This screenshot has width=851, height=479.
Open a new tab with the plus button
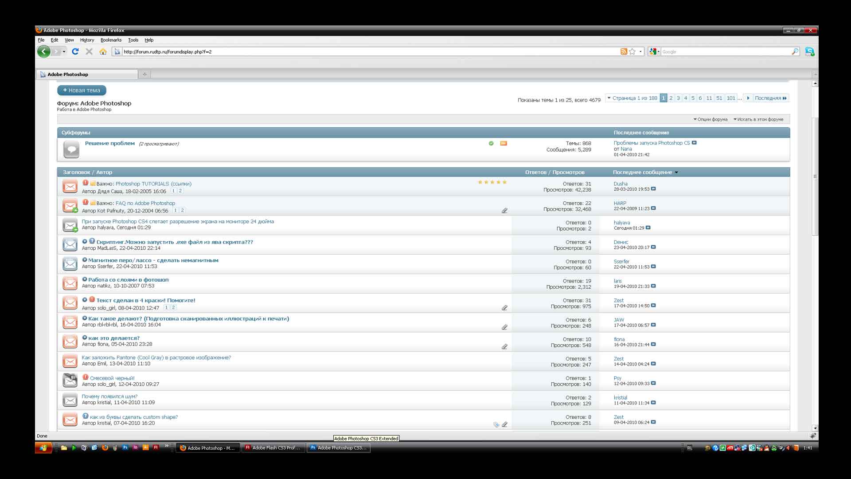click(x=144, y=74)
